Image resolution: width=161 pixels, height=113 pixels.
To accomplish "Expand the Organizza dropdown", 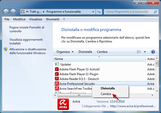I will tap(65, 52).
